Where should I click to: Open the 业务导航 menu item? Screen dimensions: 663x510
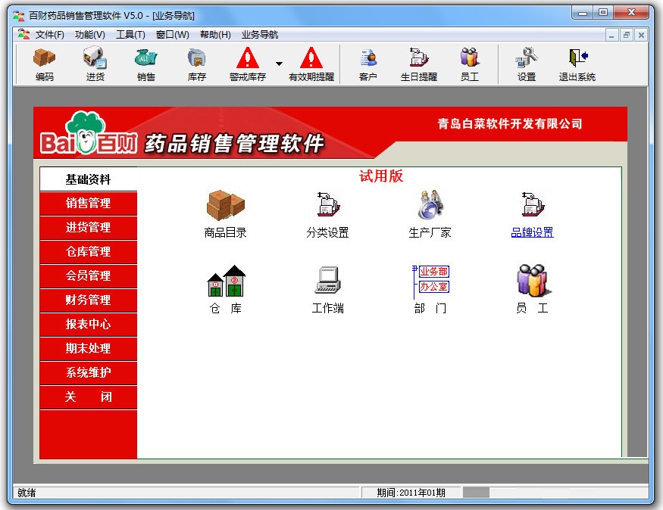260,35
